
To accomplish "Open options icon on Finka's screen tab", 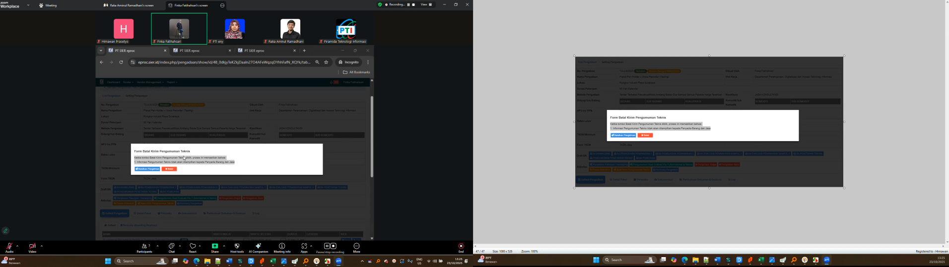I will [x=222, y=5].
